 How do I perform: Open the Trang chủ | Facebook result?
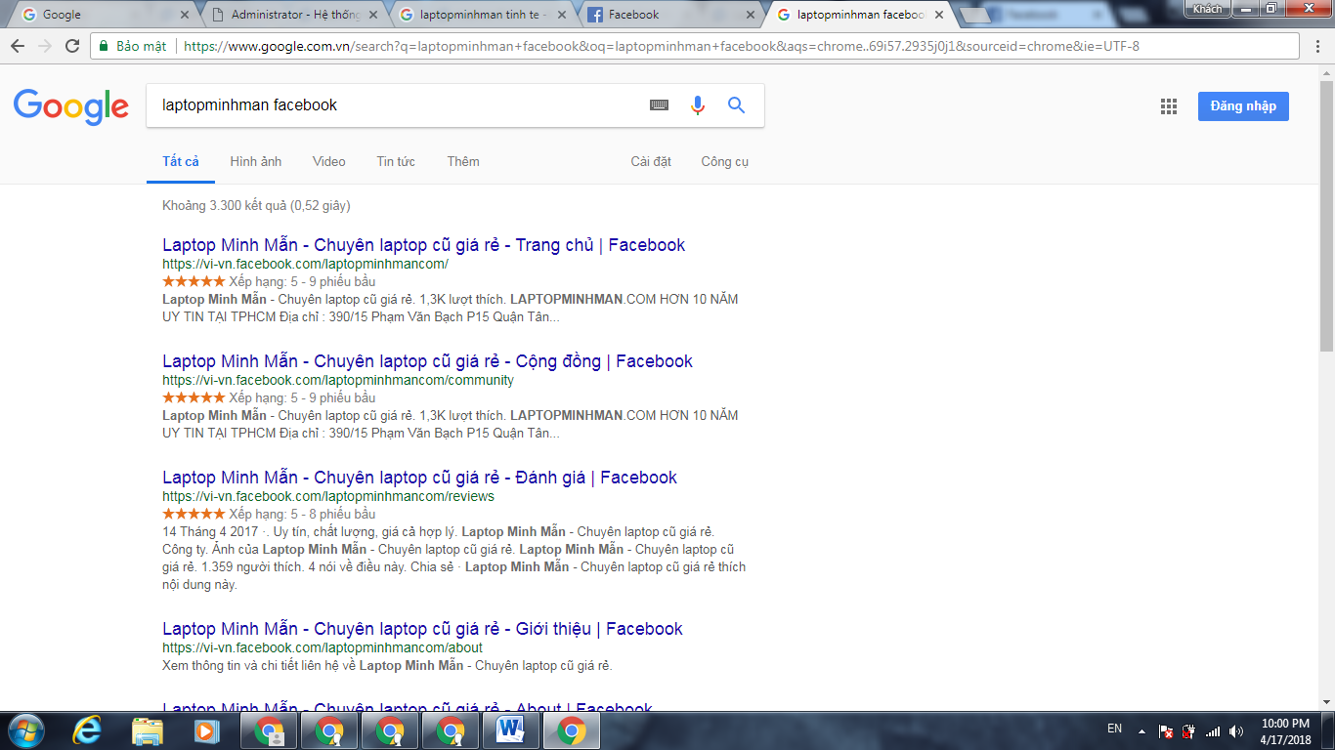[x=424, y=245]
